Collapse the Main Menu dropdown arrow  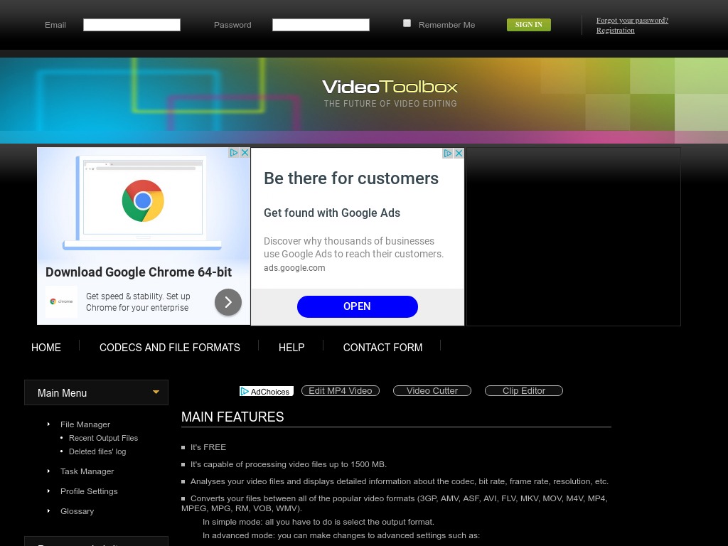pyautogui.click(x=156, y=392)
